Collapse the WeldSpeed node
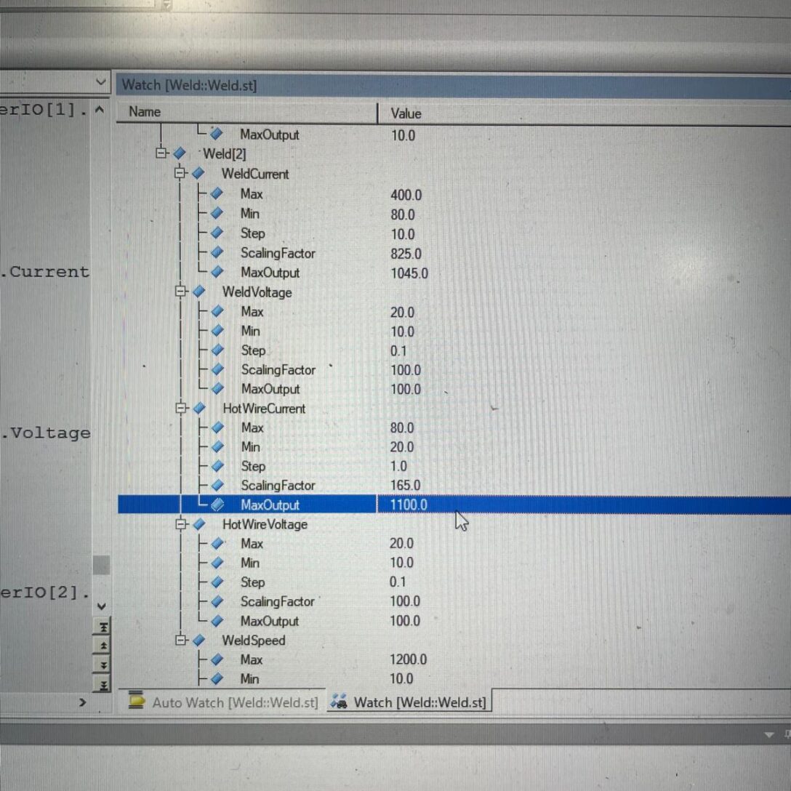 coord(180,640)
